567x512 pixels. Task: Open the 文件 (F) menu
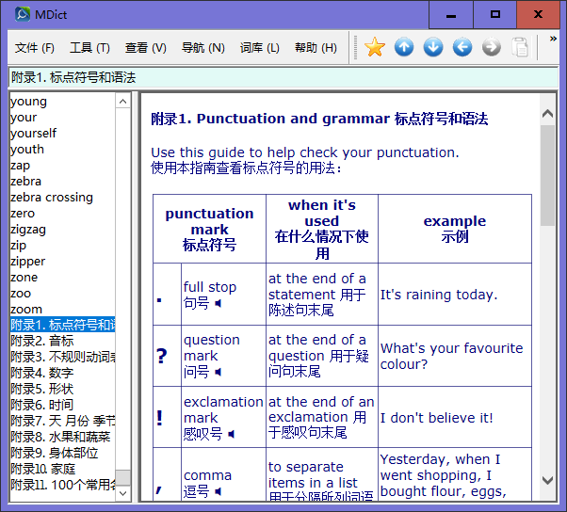click(x=35, y=48)
